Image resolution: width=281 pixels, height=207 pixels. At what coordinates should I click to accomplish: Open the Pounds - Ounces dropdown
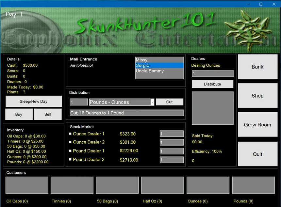122,102
